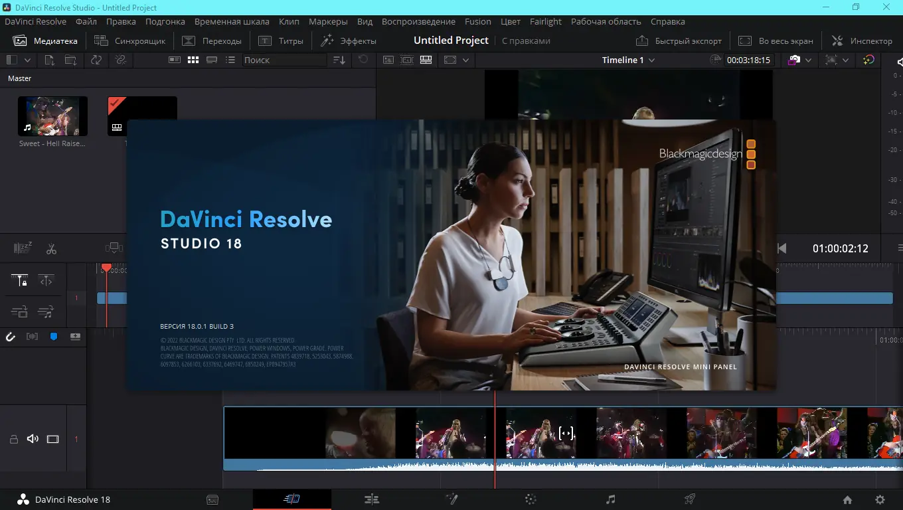Click the Boring Detector sleep icon
This screenshot has height=510, width=903.
tap(23, 248)
